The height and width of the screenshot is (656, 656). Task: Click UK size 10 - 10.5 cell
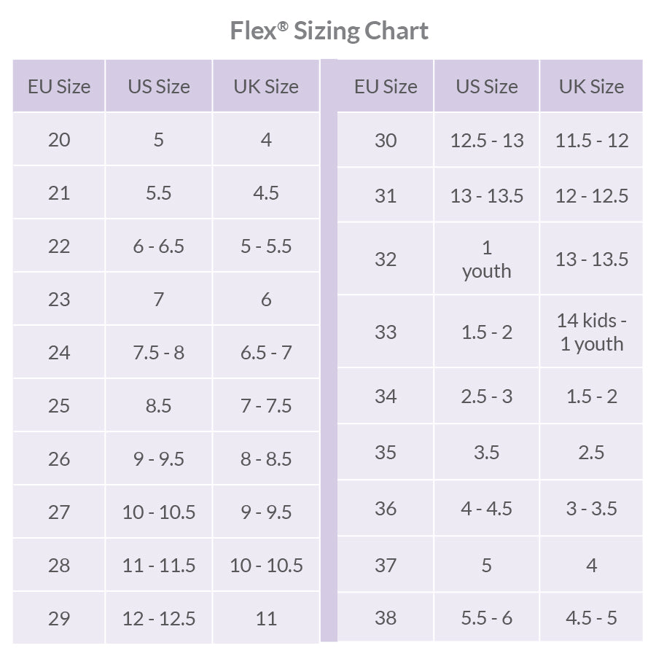(x=266, y=565)
